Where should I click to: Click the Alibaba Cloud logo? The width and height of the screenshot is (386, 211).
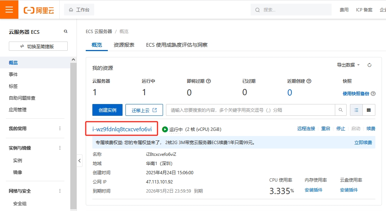point(39,10)
